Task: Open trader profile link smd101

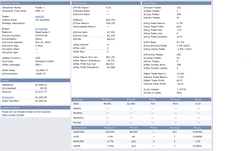Action: tap(40, 16)
